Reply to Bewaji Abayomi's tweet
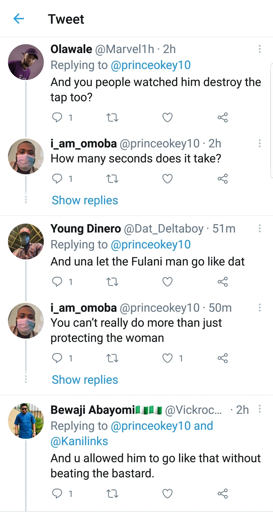 coord(57,493)
